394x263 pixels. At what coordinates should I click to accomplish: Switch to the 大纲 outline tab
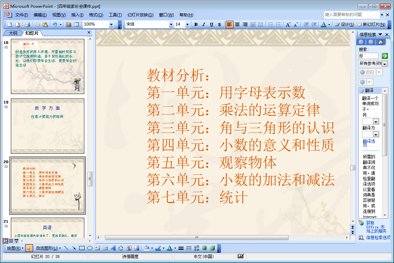pos(13,33)
